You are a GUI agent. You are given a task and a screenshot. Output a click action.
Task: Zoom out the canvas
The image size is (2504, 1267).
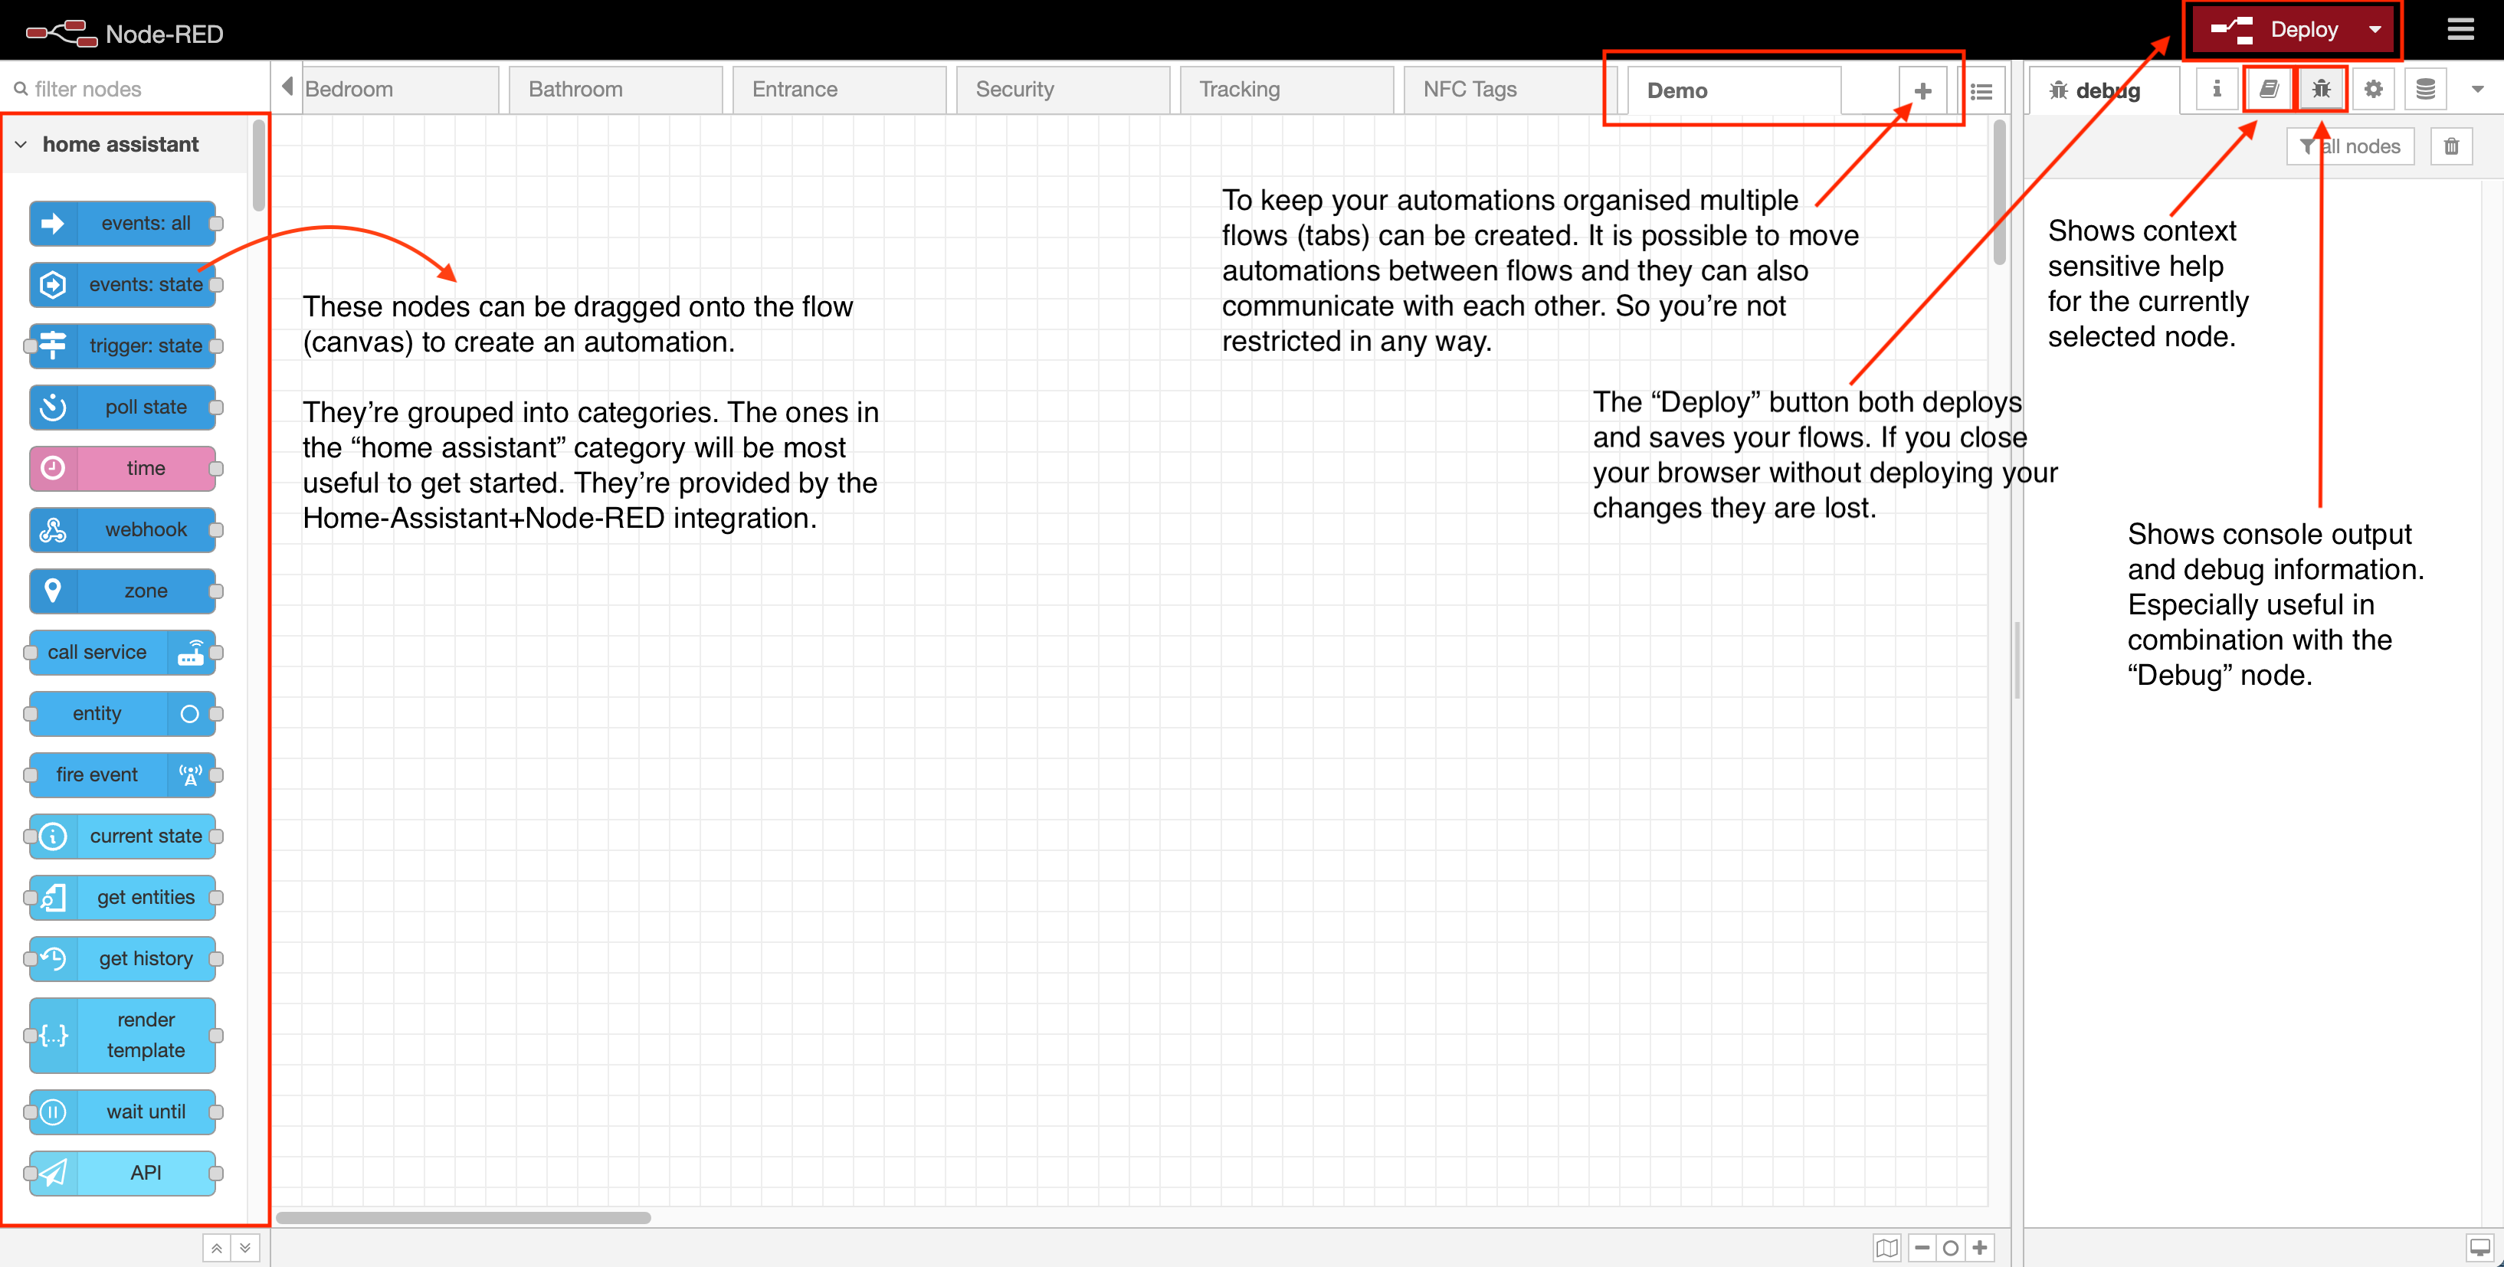tap(1922, 1248)
